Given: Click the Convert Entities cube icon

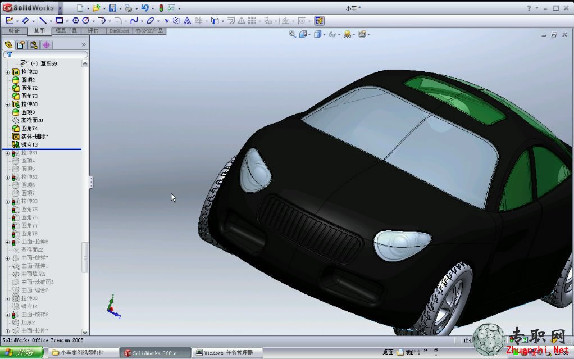Looking at the screenshot, I should click(215, 21).
